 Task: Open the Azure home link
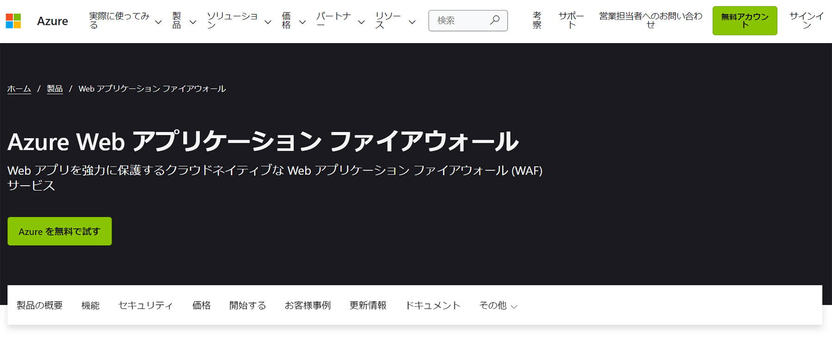[x=52, y=21]
